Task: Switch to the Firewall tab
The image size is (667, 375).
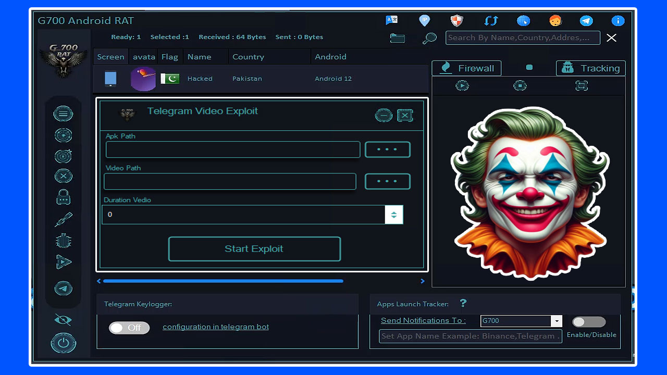Action: click(466, 68)
